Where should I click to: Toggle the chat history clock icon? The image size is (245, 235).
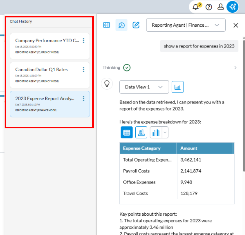point(121,25)
